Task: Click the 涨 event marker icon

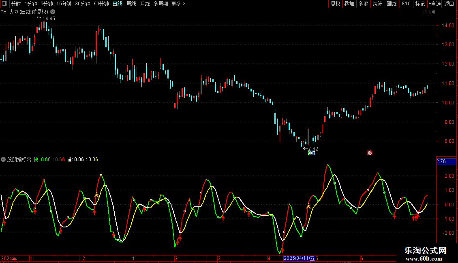Action: point(370,153)
